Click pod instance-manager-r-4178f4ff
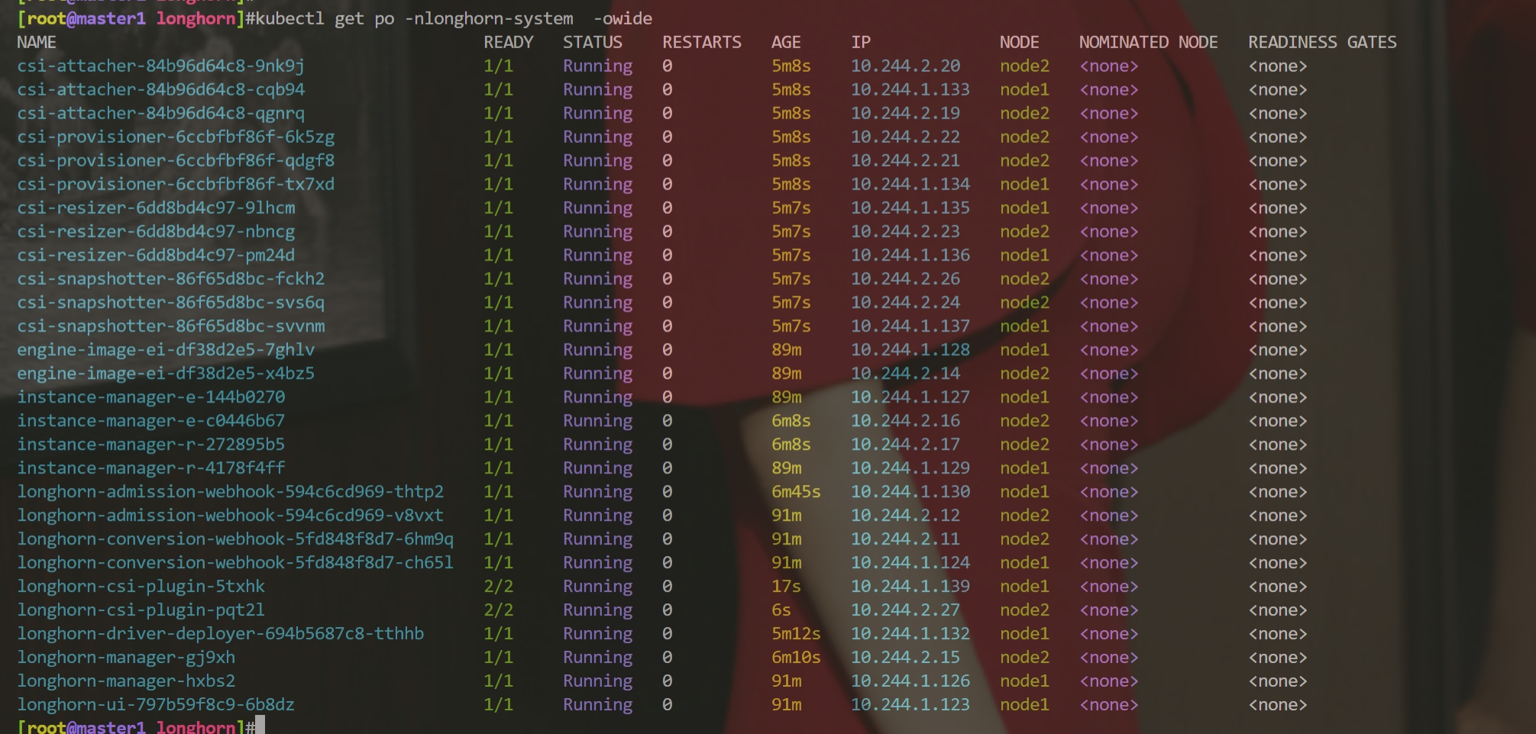This screenshot has height=734, width=1536. (x=151, y=468)
